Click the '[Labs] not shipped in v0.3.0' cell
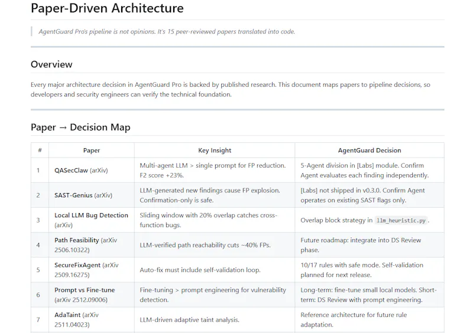 click(x=370, y=195)
